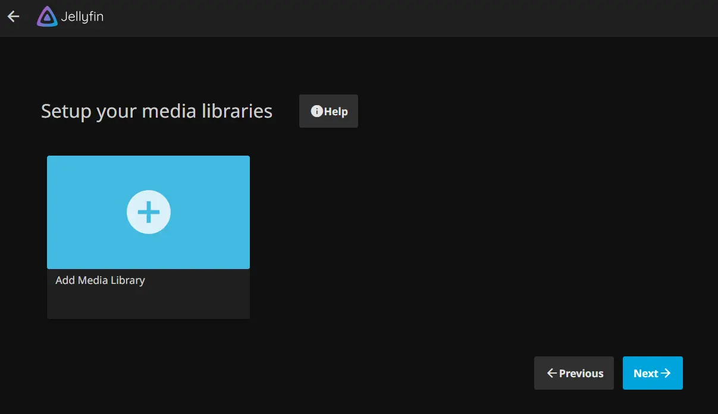718x414 pixels.
Task: Click the plus circle icon
Action: pyautogui.click(x=149, y=212)
